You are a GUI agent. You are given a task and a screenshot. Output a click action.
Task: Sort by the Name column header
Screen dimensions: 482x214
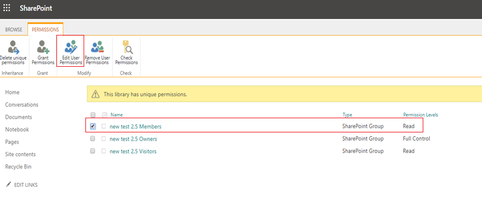pos(117,115)
